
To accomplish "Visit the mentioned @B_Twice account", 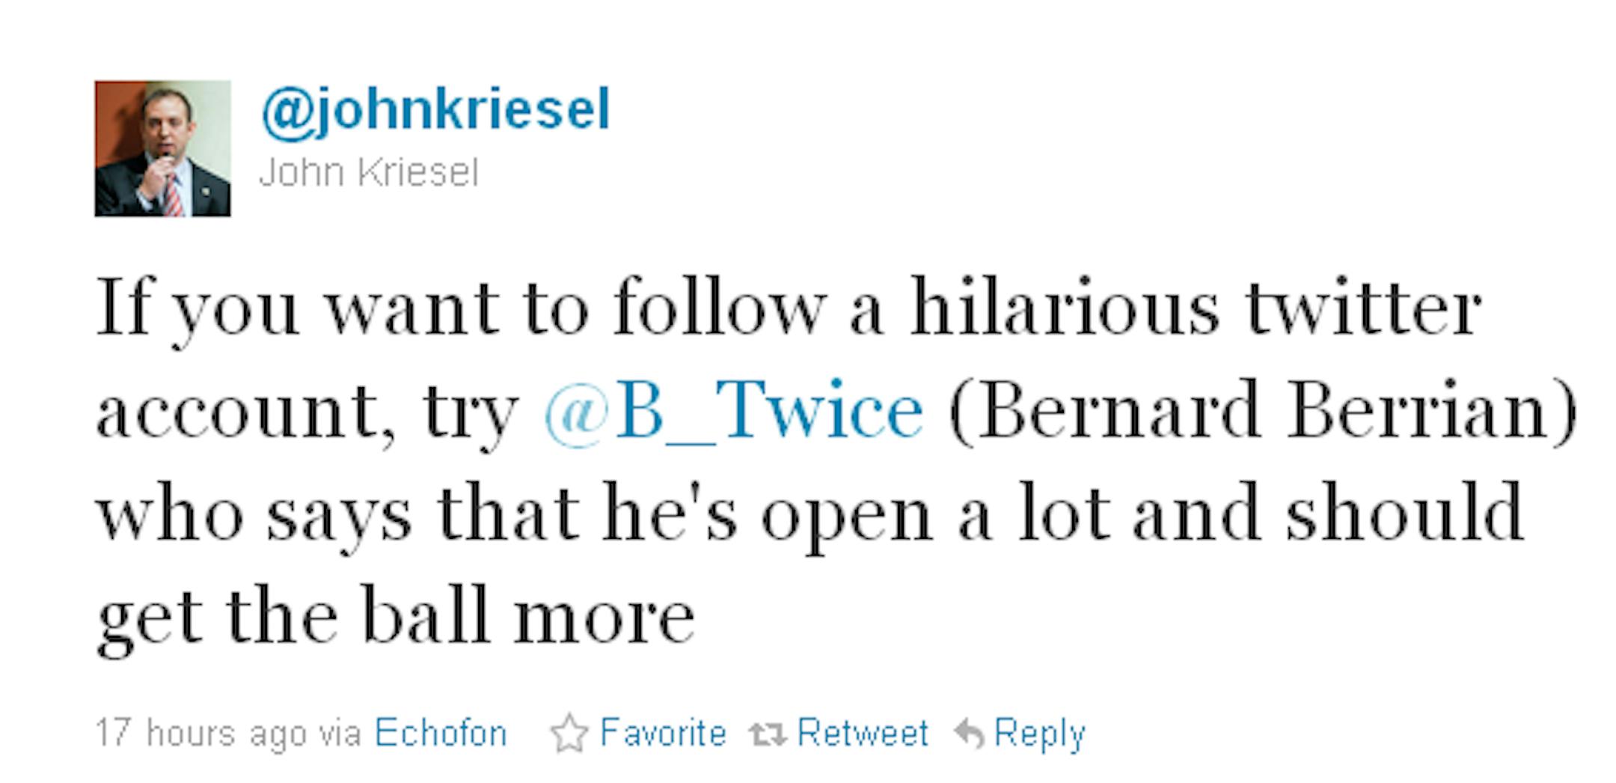I will point(734,411).
